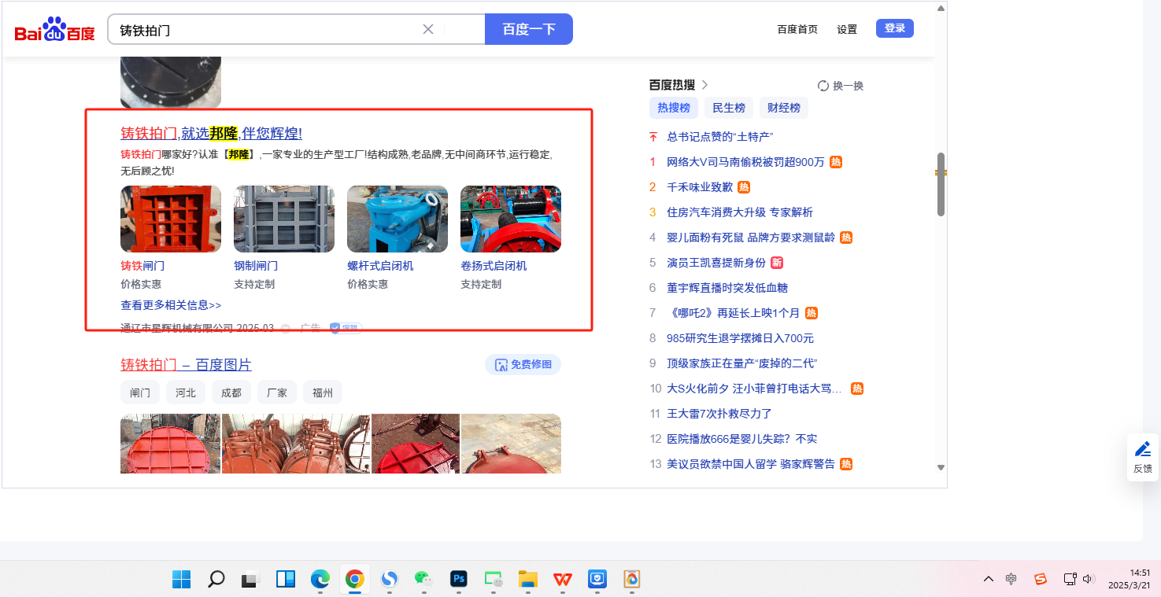Open the 反馈 feedback widget
1161x597 pixels.
1142,457
